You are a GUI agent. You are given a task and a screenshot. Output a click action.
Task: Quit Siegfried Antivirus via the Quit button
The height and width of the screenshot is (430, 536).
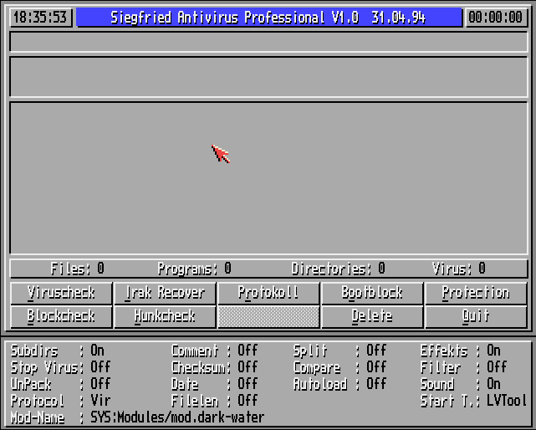(x=476, y=317)
